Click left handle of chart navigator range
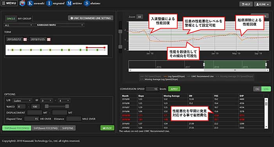Viewport: 274px width, 147px height. click(x=204, y=65)
